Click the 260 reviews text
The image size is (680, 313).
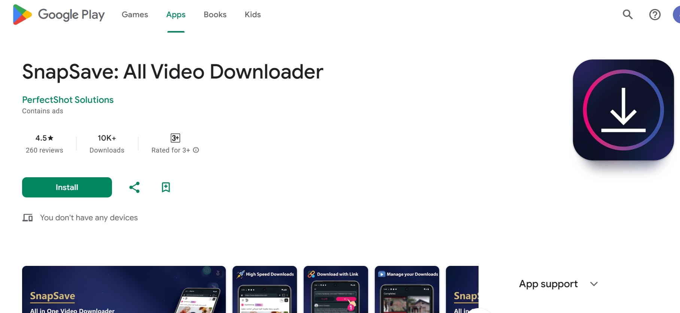click(x=45, y=150)
